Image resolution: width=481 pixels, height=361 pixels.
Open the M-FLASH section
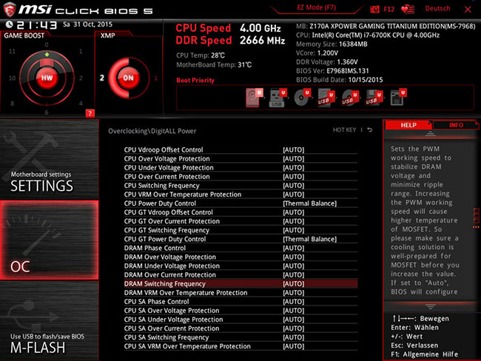tap(49, 321)
